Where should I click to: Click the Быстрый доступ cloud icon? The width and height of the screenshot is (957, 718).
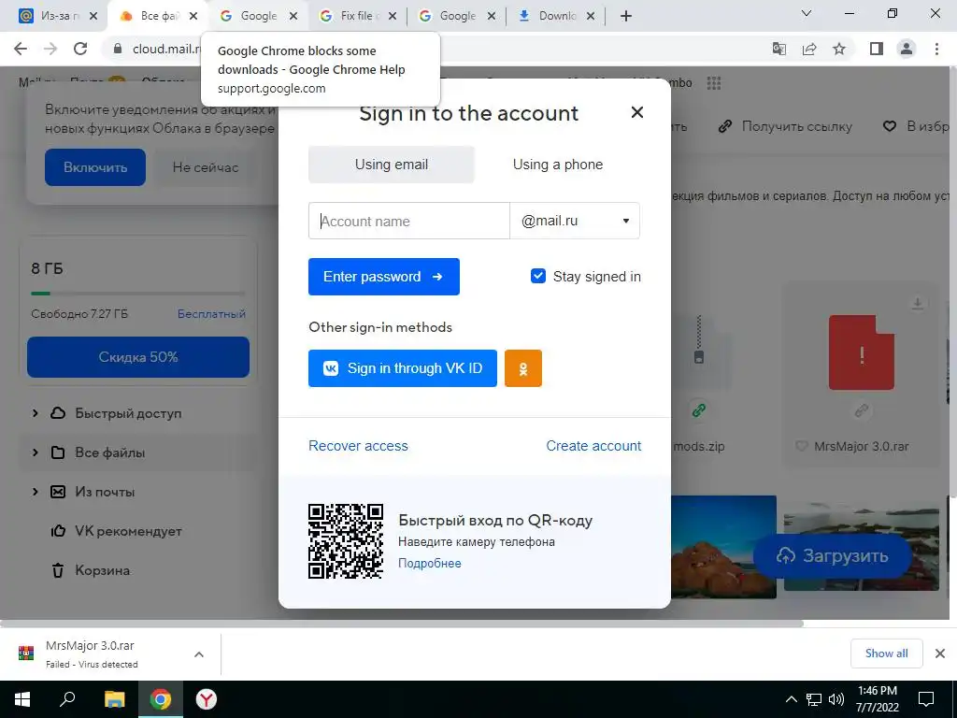coord(58,413)
